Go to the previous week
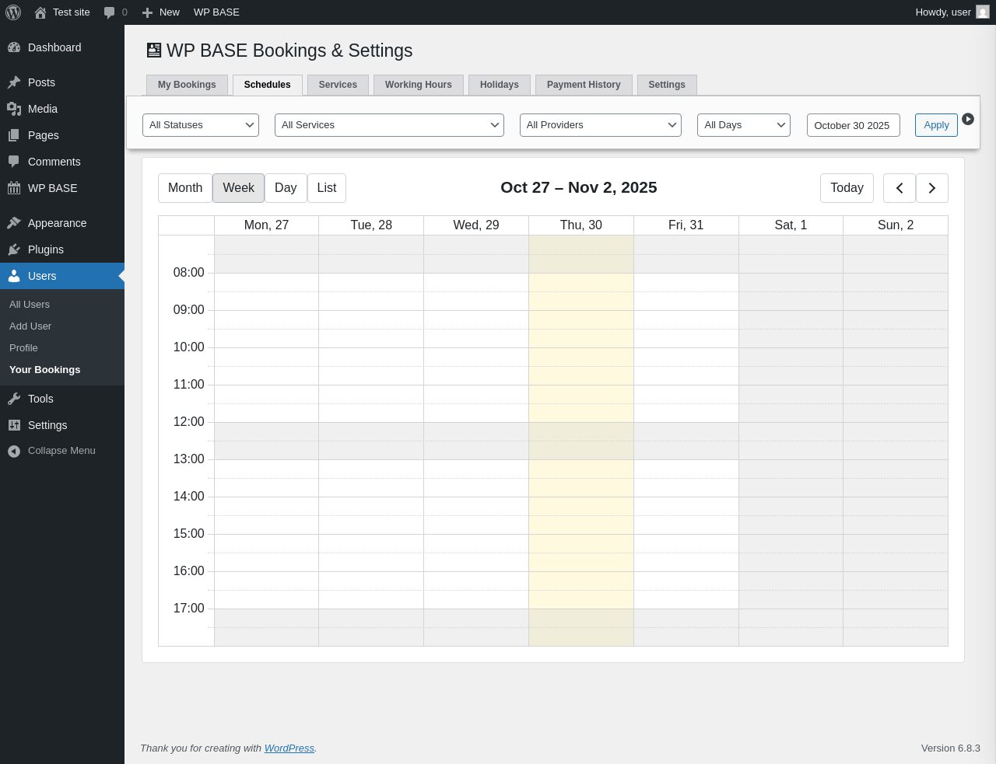Image resolution: width=996 pixels, height=764 pixels. pos(900,188)
